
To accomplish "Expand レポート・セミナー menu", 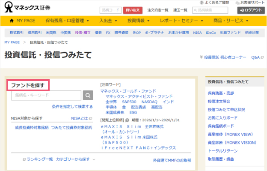I will tap(181, 21).
